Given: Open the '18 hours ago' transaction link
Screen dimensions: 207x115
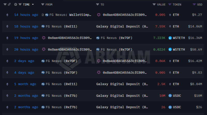Looking at the screenshot, I should (26, 26).
